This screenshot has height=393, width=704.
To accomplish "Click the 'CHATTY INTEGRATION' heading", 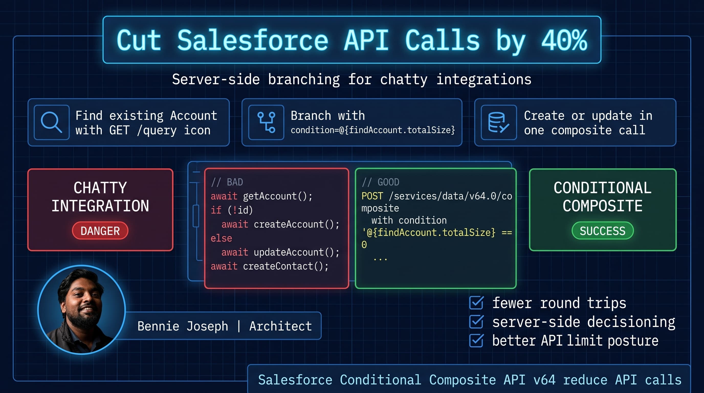I will pyautogui.click(x=100, y=197).
